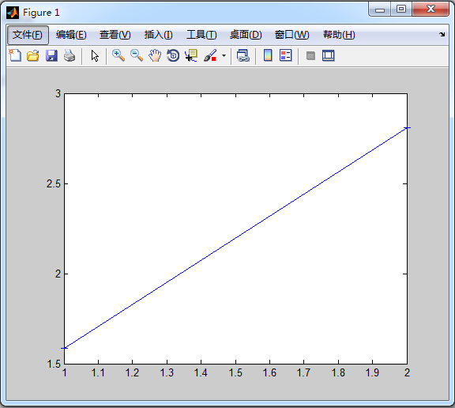Click the Link Plot icon
The height and width of the screenshot is (408, 455).
[243, 55]
